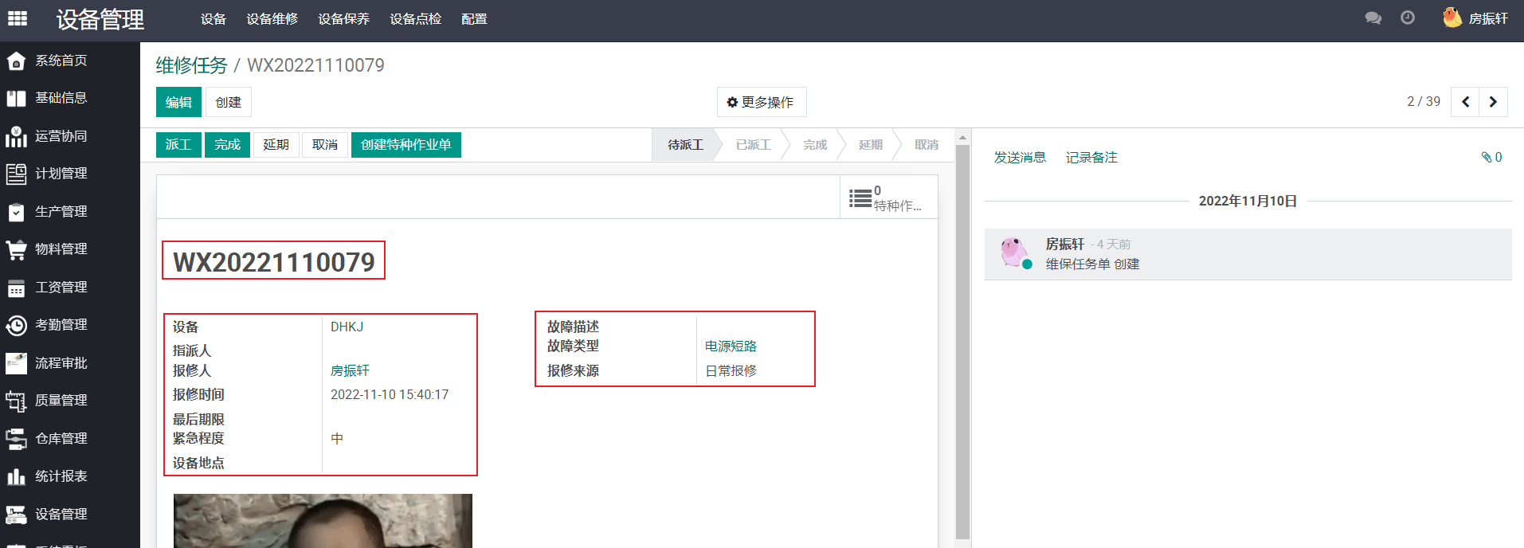The width and height of the screenshot is (1524, 548).
Task: Go to previous record arrow
Action: (1465, 102)
